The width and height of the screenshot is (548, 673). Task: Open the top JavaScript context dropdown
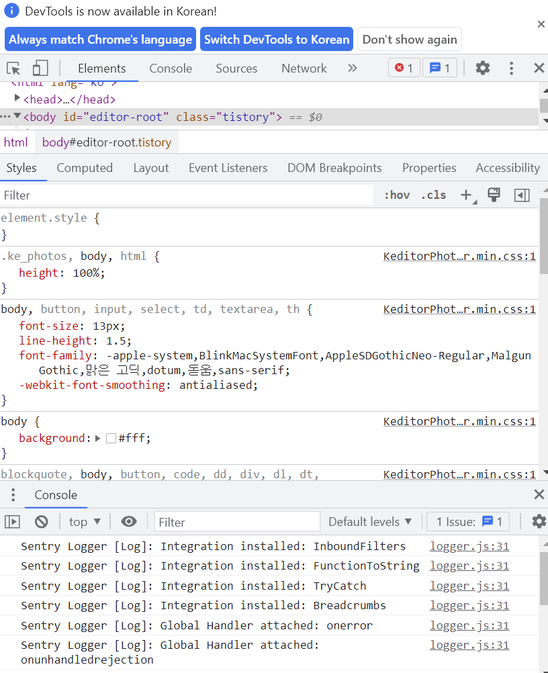click(85, 521)
